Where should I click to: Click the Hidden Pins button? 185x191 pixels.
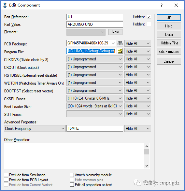169,43
